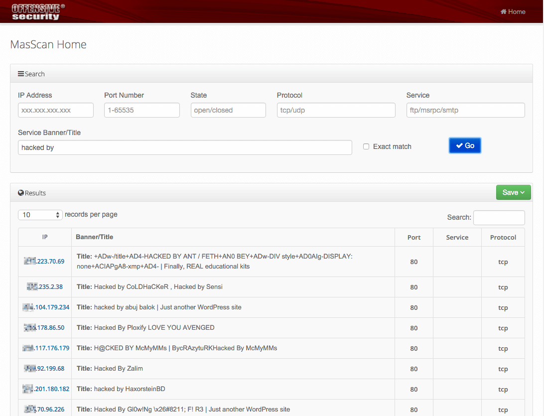Image resolution: width=544 pixels, height=416 pixels.
Task: Expand the green Save dropdown
Action: pyautogui.click(x=513, y=192)
